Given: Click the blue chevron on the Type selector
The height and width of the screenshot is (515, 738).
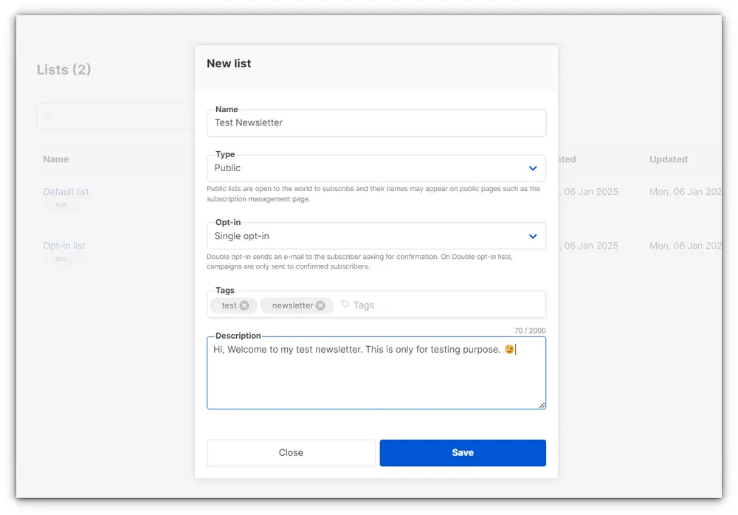Looking at the screenshot, I should [x=533, y=168].
